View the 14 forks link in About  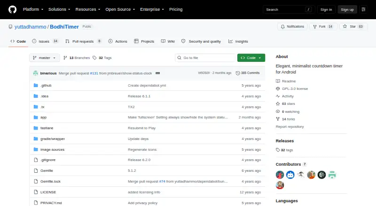point(285,119)
